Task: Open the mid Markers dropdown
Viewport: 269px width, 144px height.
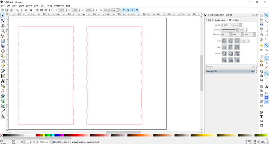Action: 239,35
